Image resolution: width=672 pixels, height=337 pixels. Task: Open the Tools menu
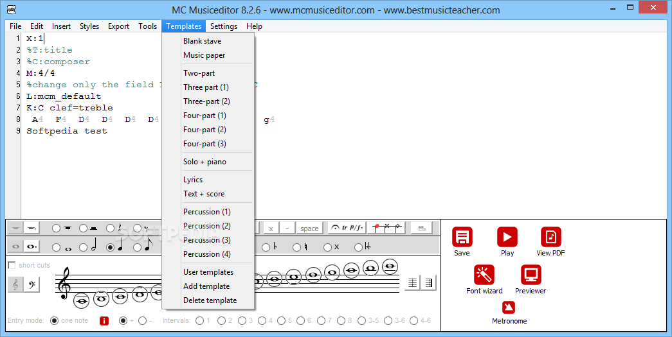click(147, 26)
